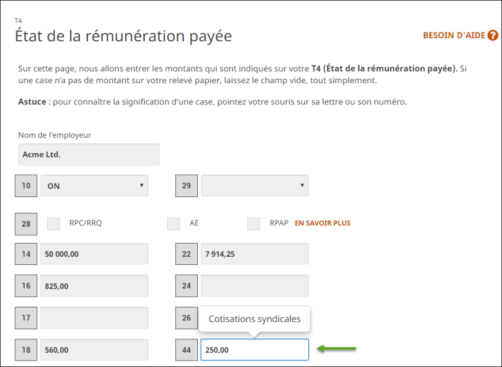Enable the RPAP checkbox
This screenshot has width=502, height=367.
pos(254,224)
